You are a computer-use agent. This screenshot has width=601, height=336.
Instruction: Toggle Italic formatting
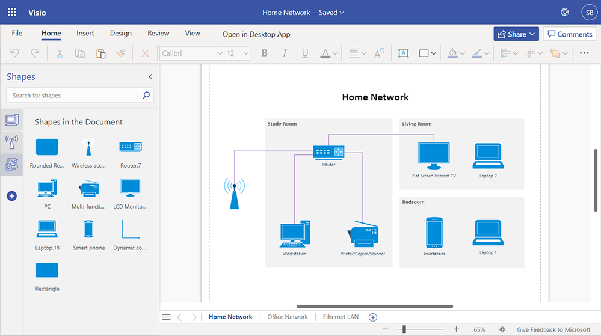285,53
